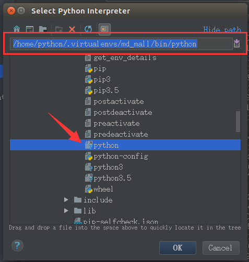Viewport: 249px width, 262px height.
Task: Click the New Folder toolbar icon
Action: tap(59, 29)
